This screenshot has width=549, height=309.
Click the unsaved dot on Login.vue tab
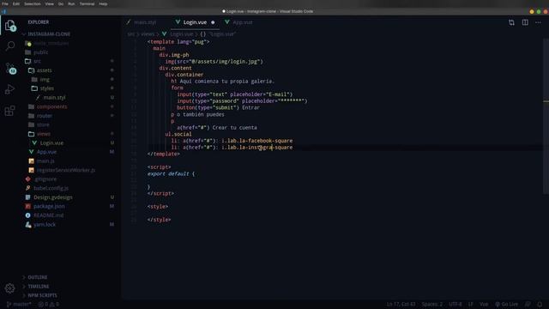click(x=213, y=22)
